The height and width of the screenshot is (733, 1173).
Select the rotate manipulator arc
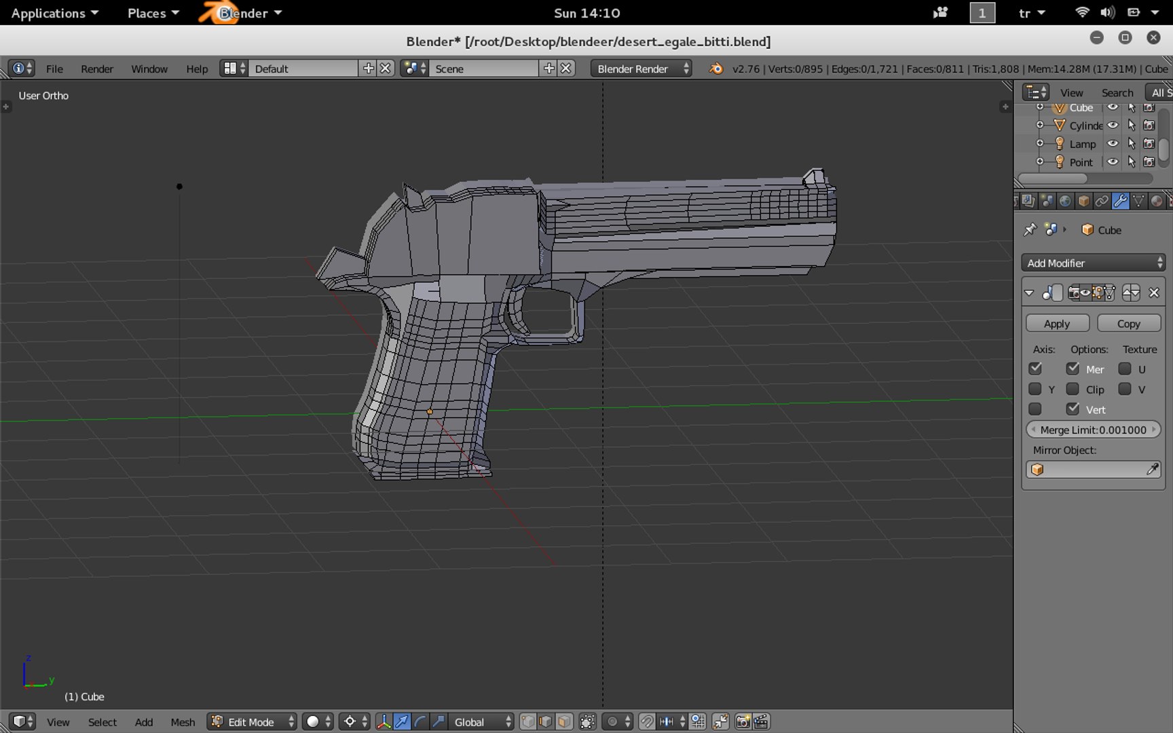420,721
